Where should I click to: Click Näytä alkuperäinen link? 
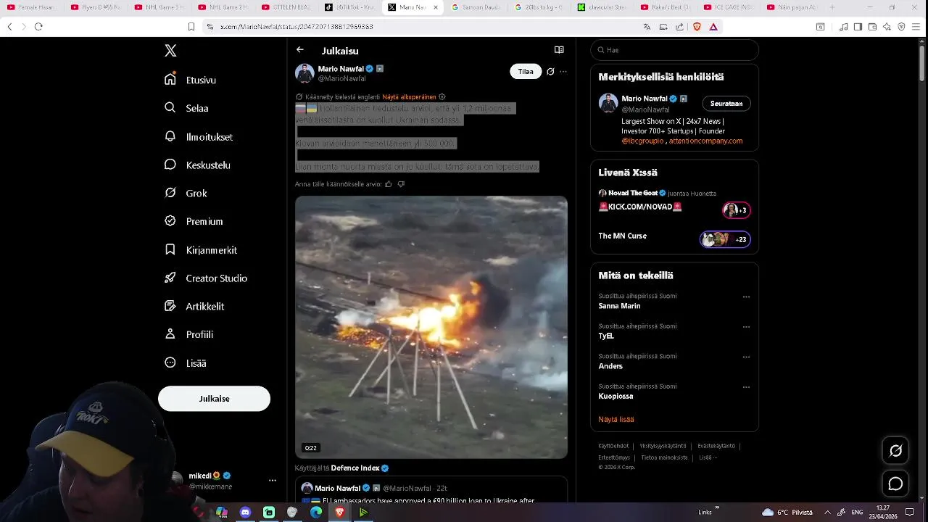(409, 97)
